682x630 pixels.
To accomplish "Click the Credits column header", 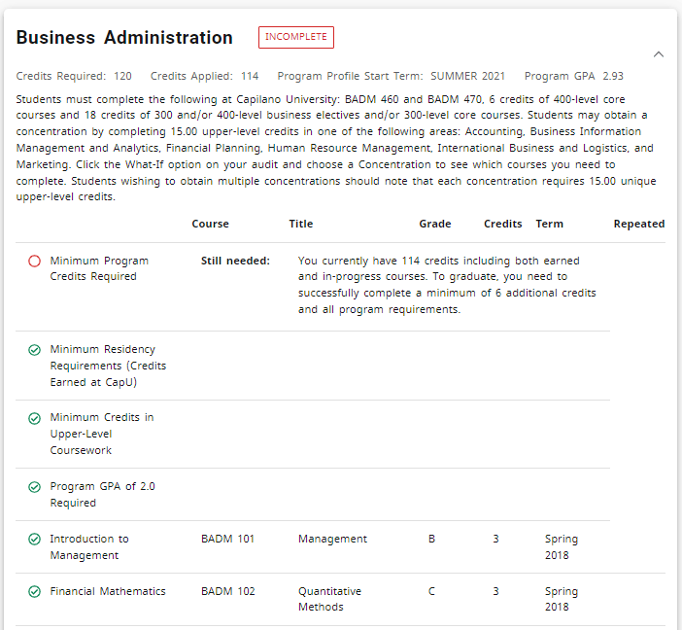I will (502, 224).
